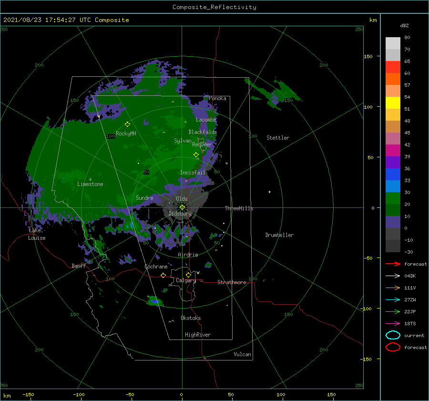Click the Innisfail city label

193,173
